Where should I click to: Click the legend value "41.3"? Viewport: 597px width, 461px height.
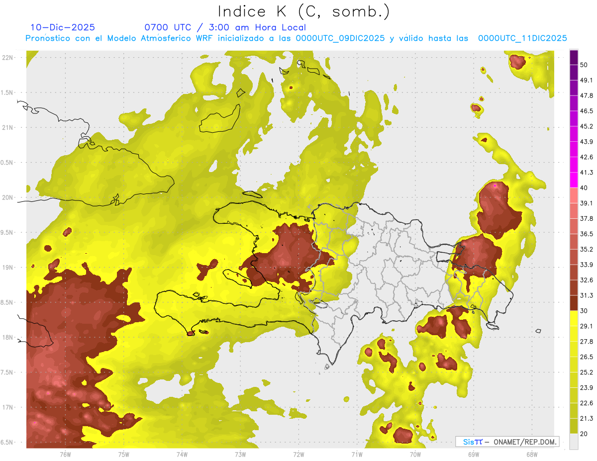click(x=587, y=173)
